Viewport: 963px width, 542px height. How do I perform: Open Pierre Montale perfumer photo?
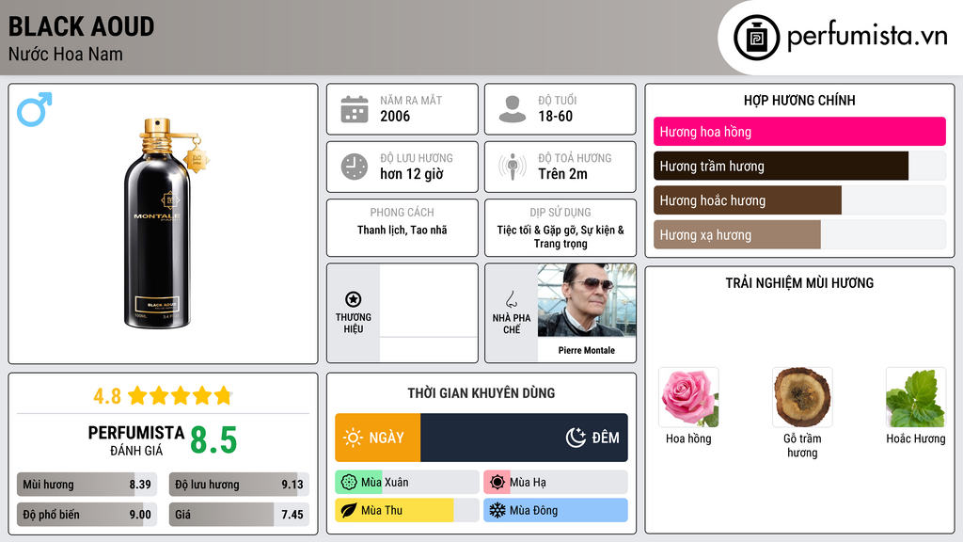[x=587, y=300]
